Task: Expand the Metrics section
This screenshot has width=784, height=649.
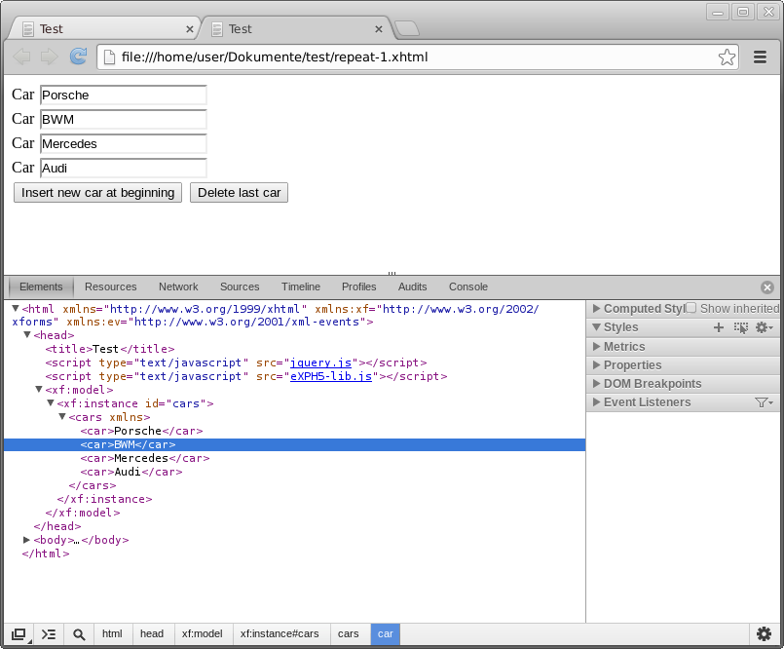Action: click(596, 346)
